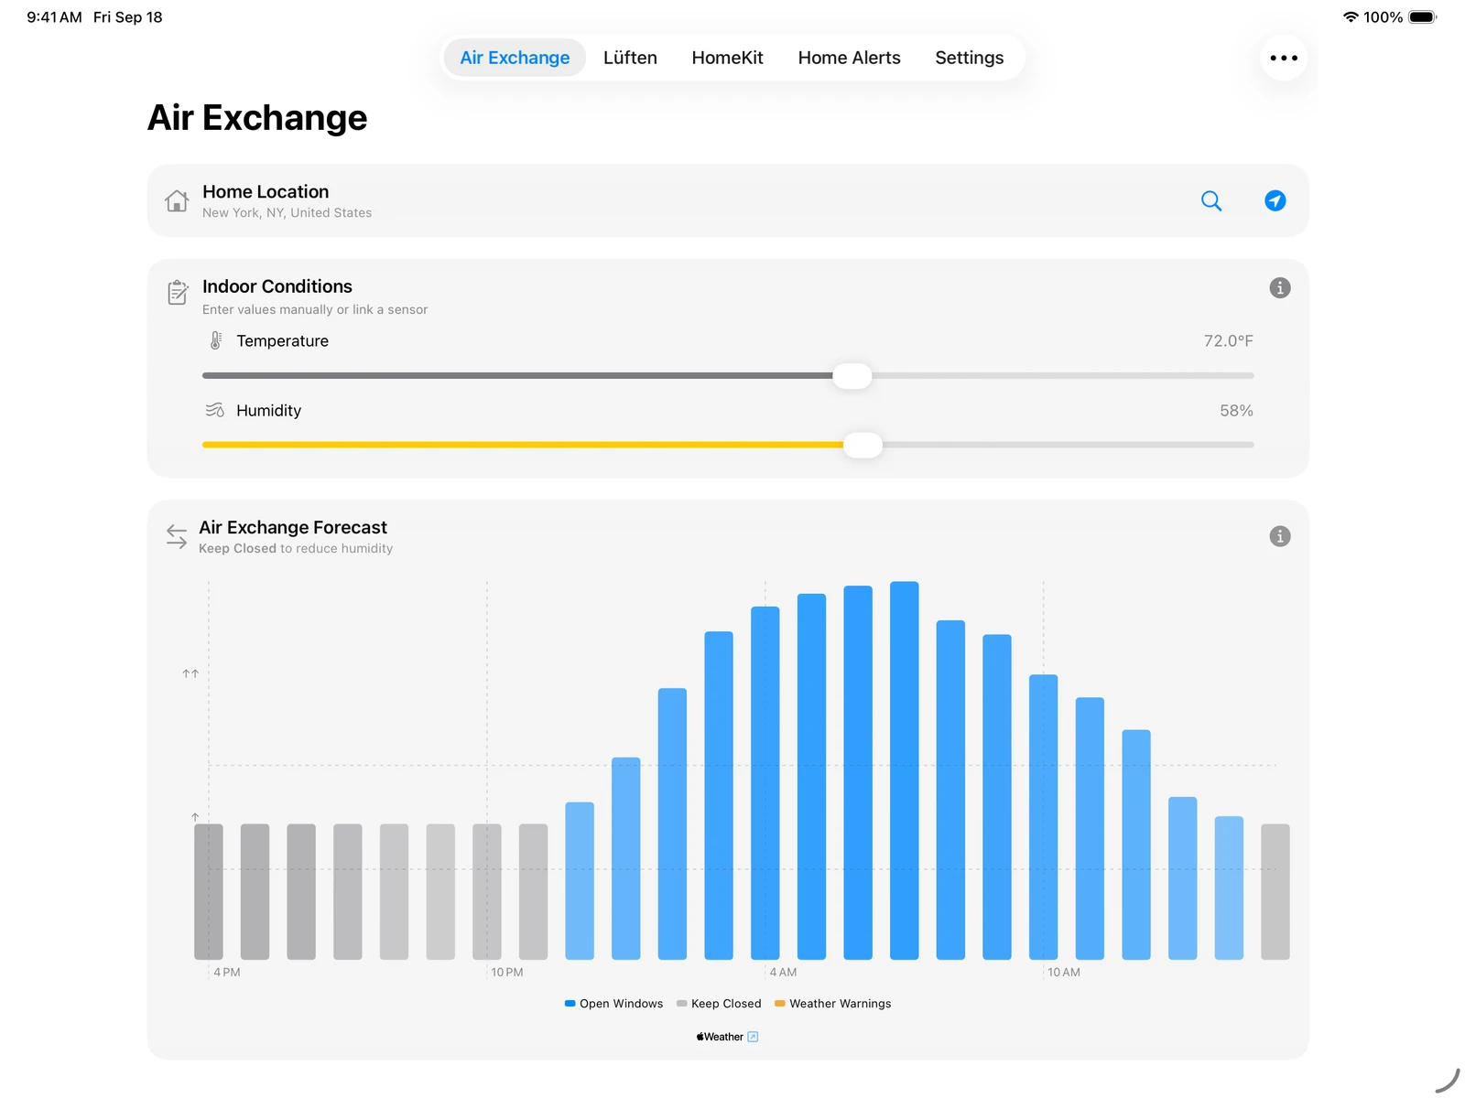Image resolution: width=1465 pixels, height=1098 pixels.
Task: Click the double up-arrow axis marker
Action: tap(190, 673)
